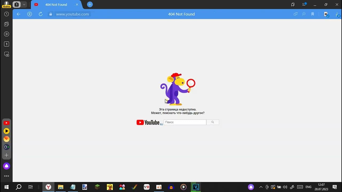Click the lock site security icon
Image resolution: width=342 pixels, height=192 pixels.
pyautogui.click(x=50, y=14)
